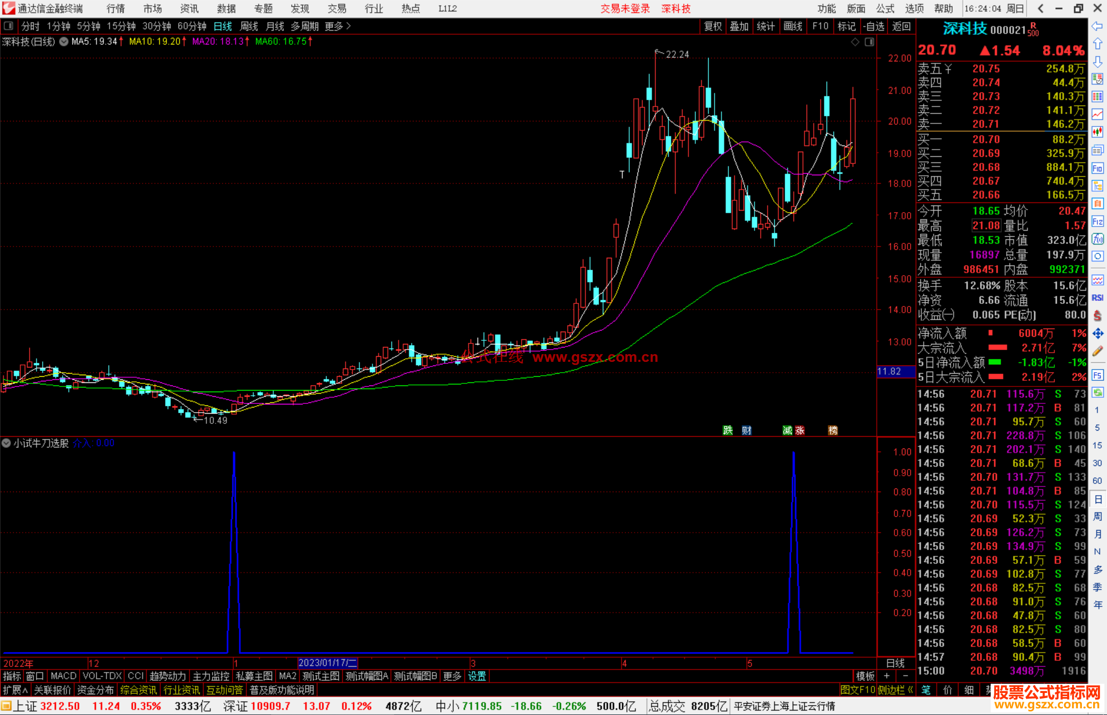Toggle the left panel icon beside 分时
1107x715 pixels.
click(8, 26)
